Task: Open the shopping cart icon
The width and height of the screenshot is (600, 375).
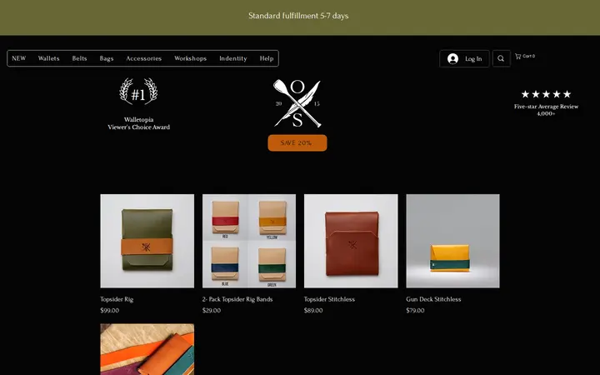Action: pos(517,57)
